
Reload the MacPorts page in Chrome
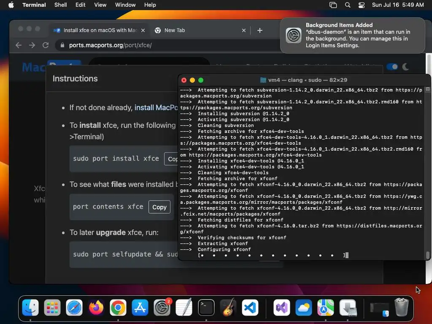click(x=46, y=45)
